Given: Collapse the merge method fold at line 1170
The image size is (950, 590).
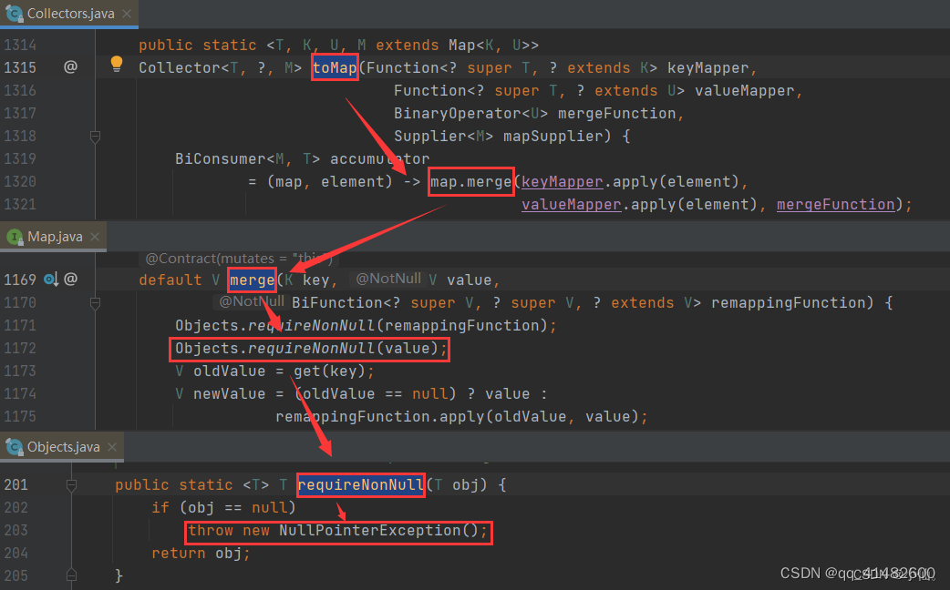Looking at the screenshot, I should (x=95, y=302).
